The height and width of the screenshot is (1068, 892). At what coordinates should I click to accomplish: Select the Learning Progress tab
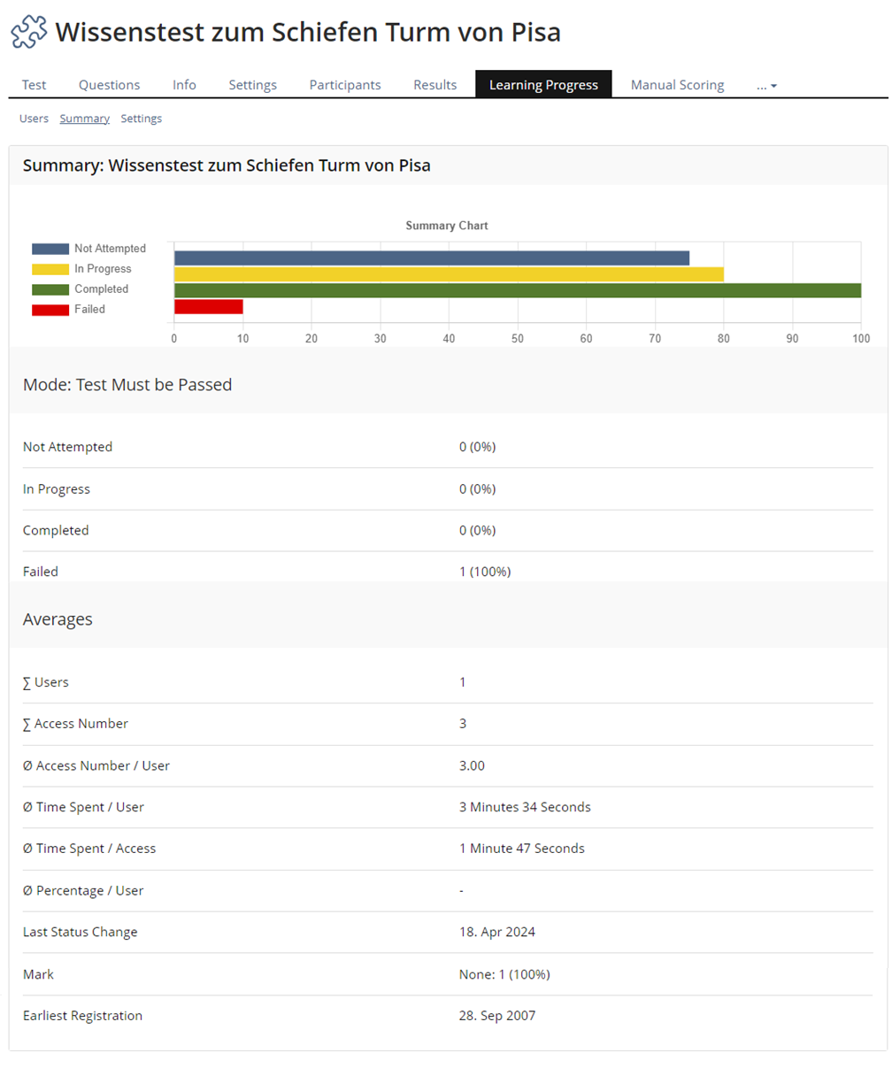[x=543, y=85]
